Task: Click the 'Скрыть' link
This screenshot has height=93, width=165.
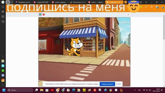Action: point(119,84)
